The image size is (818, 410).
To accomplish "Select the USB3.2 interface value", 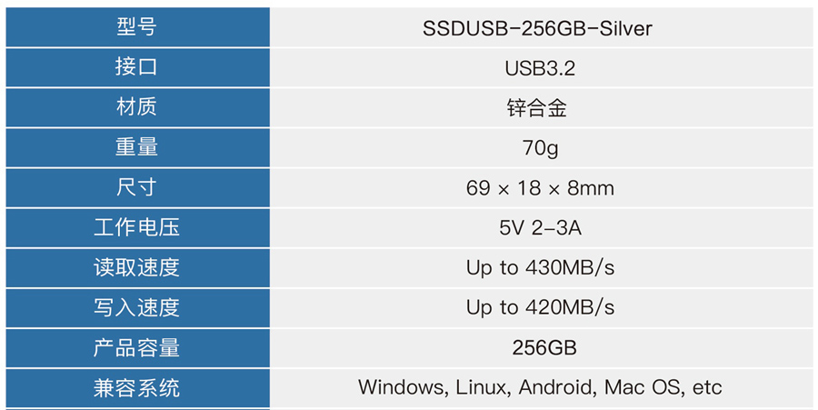I will (x=540, y=68).
